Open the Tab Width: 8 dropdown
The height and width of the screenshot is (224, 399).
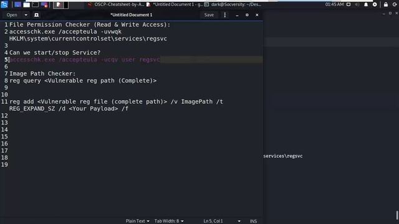point(169,222)
